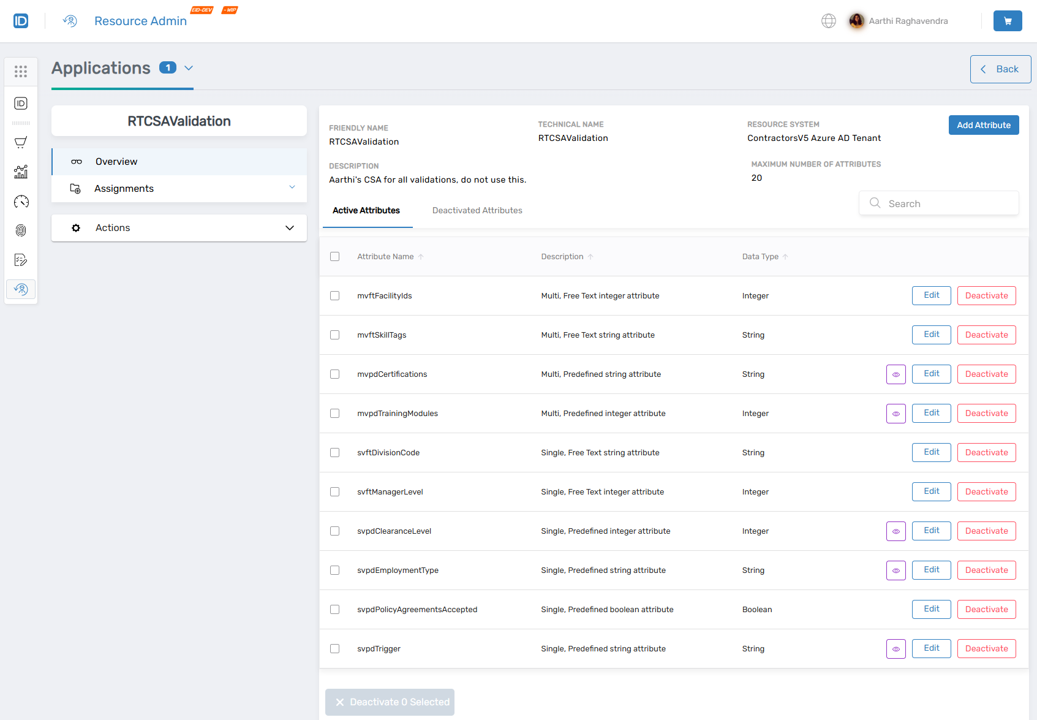Image resolution: width=1037 pixels, height=720 pixels.
Task: Open the form editing sidebar icon
Action: (20, 260)
